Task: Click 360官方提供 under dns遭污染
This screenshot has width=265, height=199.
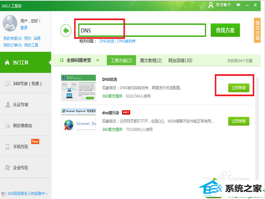Action: click(112, 130)
